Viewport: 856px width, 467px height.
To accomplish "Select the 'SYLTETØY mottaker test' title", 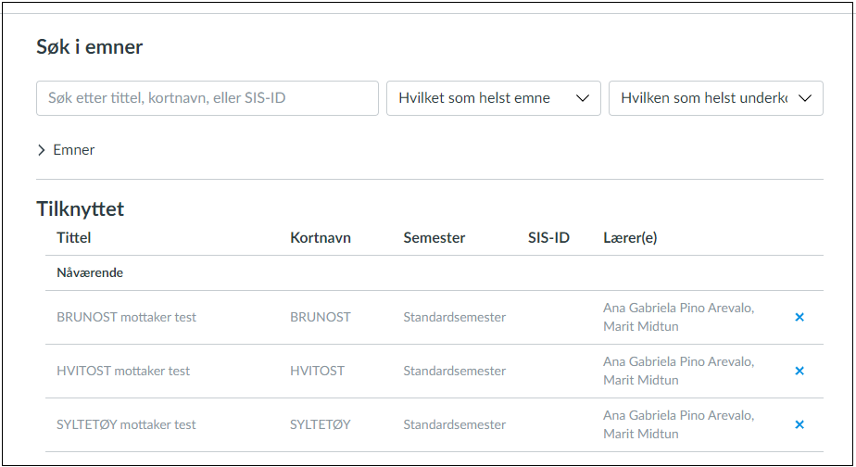I will pos(126,424).
